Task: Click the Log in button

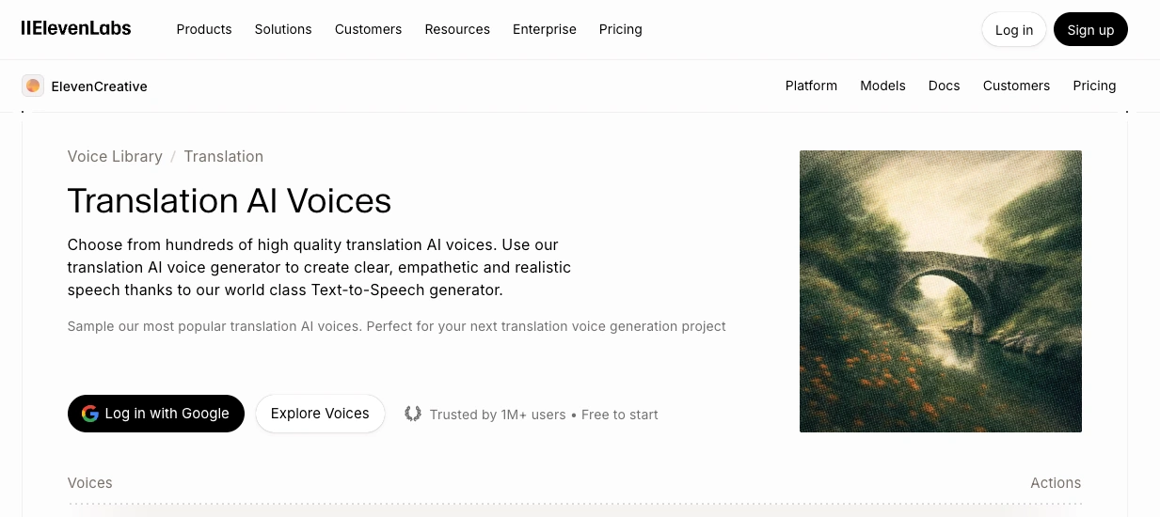Action: pyautogui.click(x=1014, y=29)
